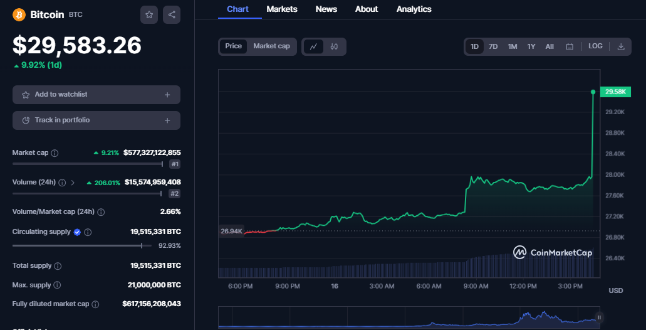Open the Analytics tab
Screen dimensions: 646x330
tap(414, 9)
